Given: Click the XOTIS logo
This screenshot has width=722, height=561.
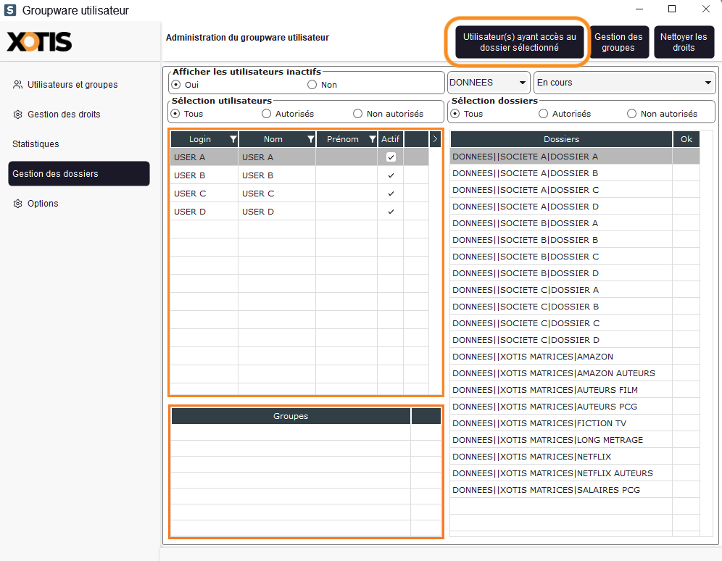Looking at the screenshot, I should (39, 42).
